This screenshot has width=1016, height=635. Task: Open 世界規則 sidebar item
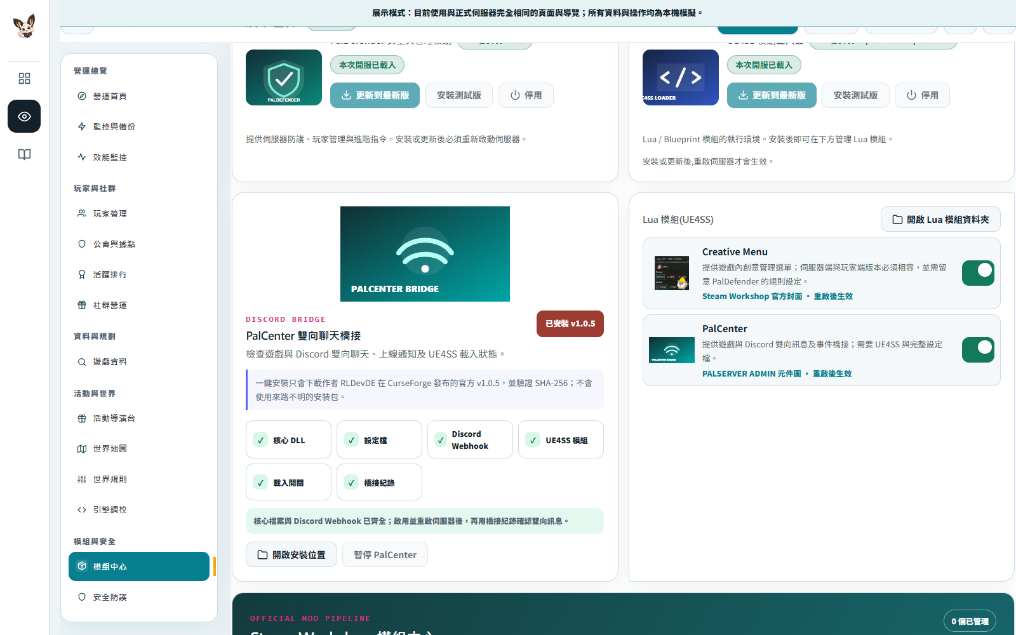click(139, 479)
